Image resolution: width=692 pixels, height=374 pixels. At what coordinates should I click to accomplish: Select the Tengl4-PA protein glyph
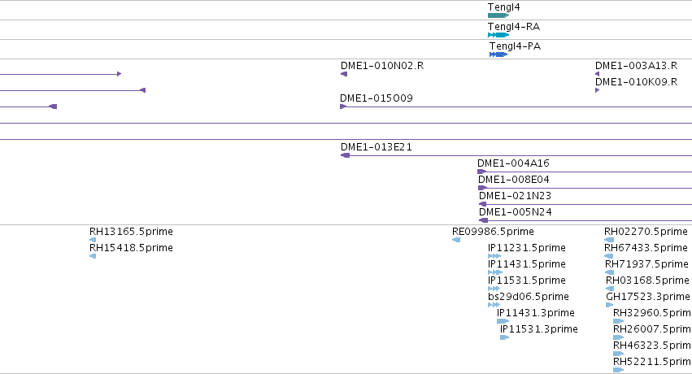point(498,54)
